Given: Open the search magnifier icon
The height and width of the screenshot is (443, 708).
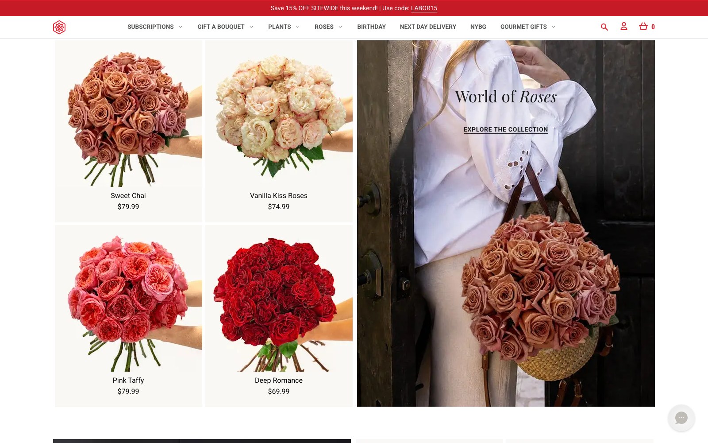Looking at the screenshot, I should coord(604,27).
